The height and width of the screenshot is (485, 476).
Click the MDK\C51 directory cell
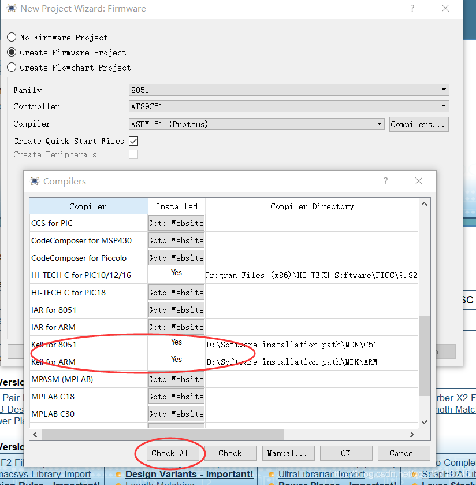312,345
